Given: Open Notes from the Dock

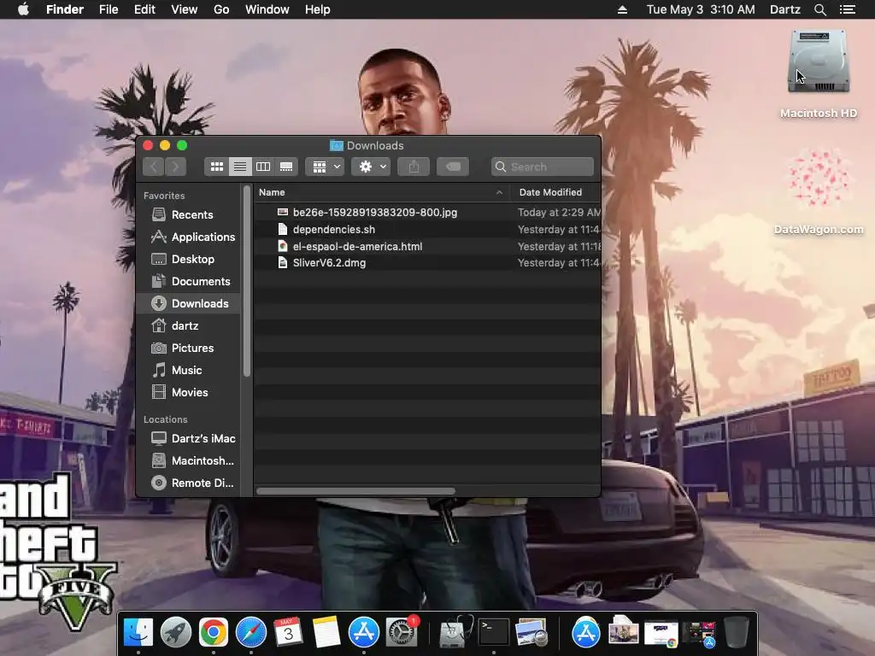Looking at the screenshot, I should click(326, 633).
